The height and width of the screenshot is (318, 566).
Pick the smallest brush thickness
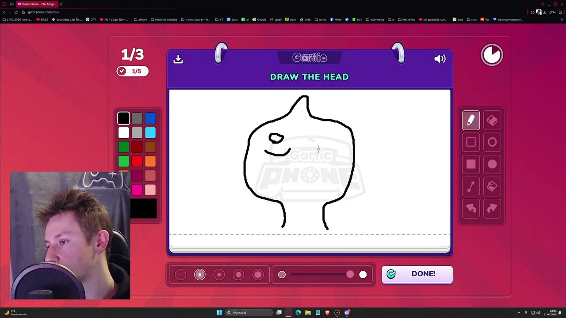click(180, 275)
